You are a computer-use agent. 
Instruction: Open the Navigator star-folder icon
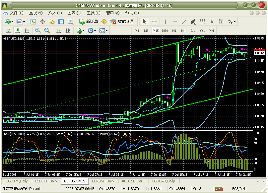[x=52, y=22]
